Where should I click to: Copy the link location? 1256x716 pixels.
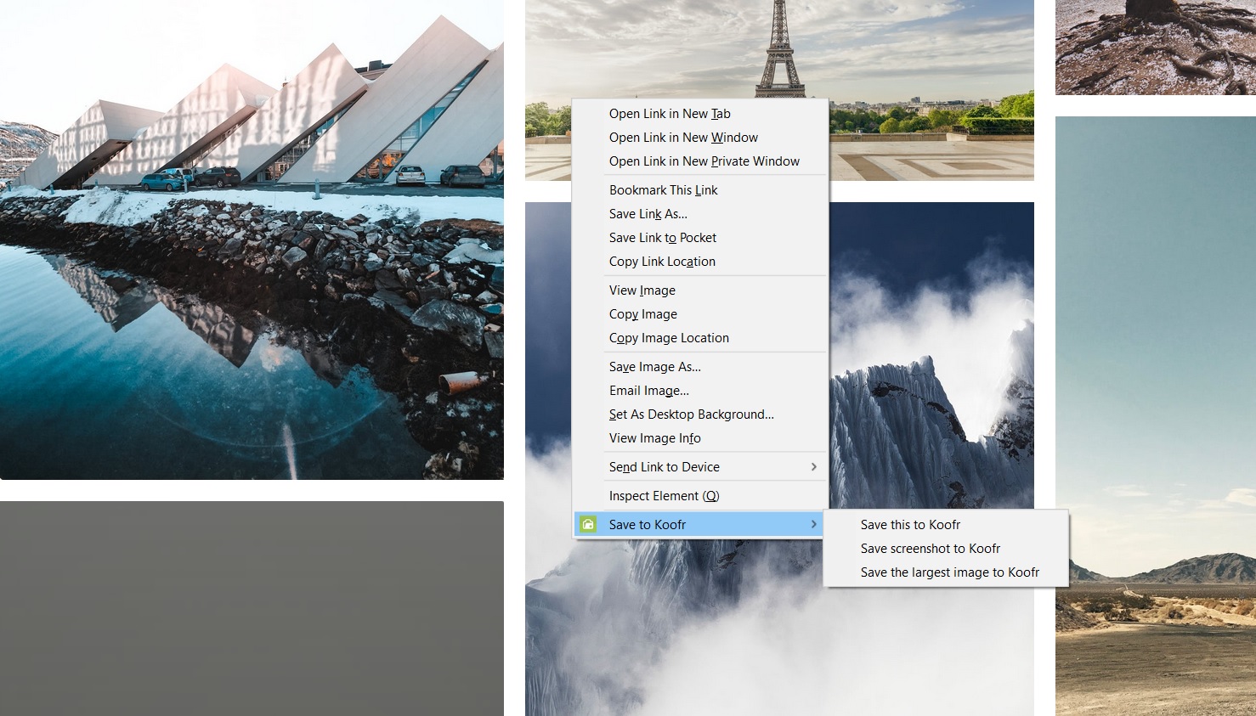click(662, 261)
